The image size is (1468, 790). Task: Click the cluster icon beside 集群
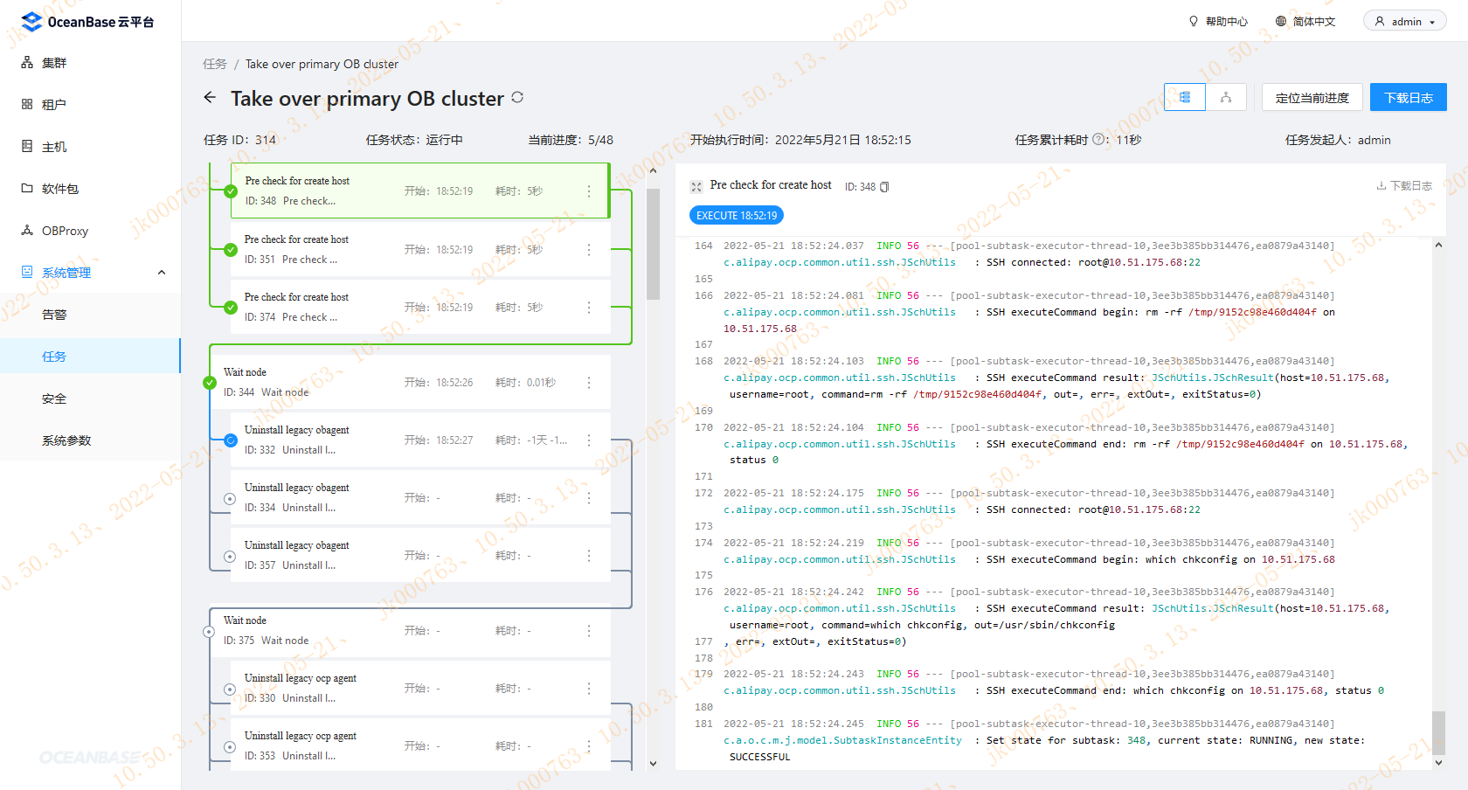[x=27, y=63]
